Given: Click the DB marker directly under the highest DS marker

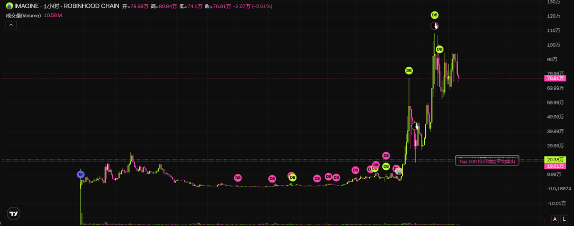Looking at the screenshot, I should [386, 166].
